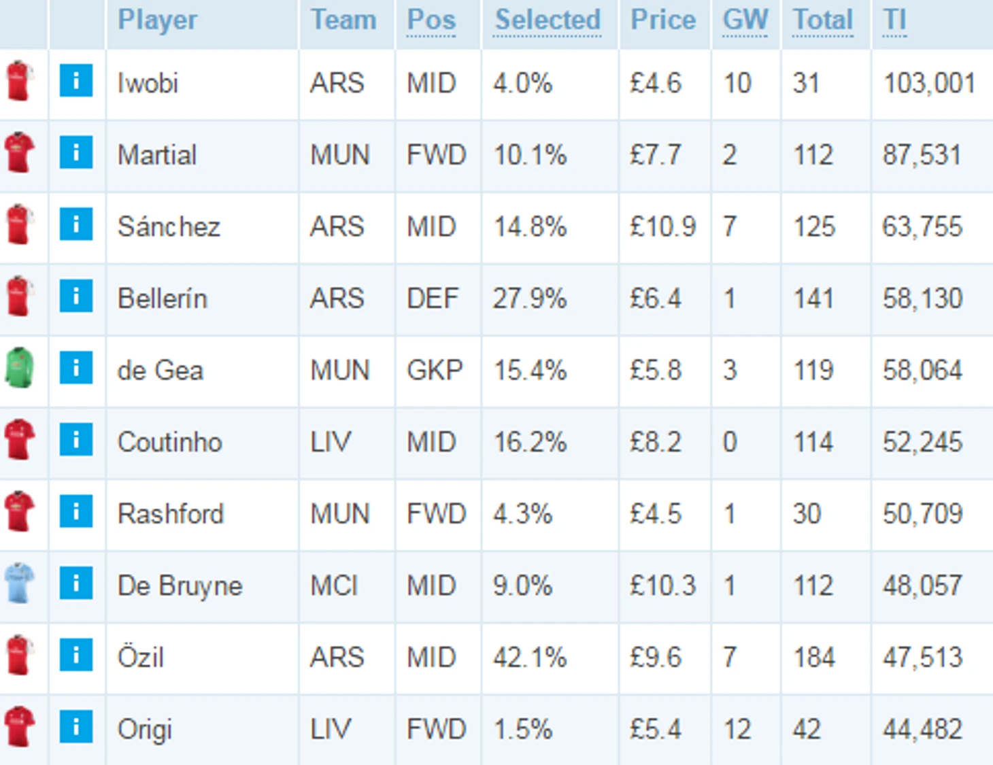Click Özil's info icon
Screen dimensions: 993x765
(x=76, y=655)
